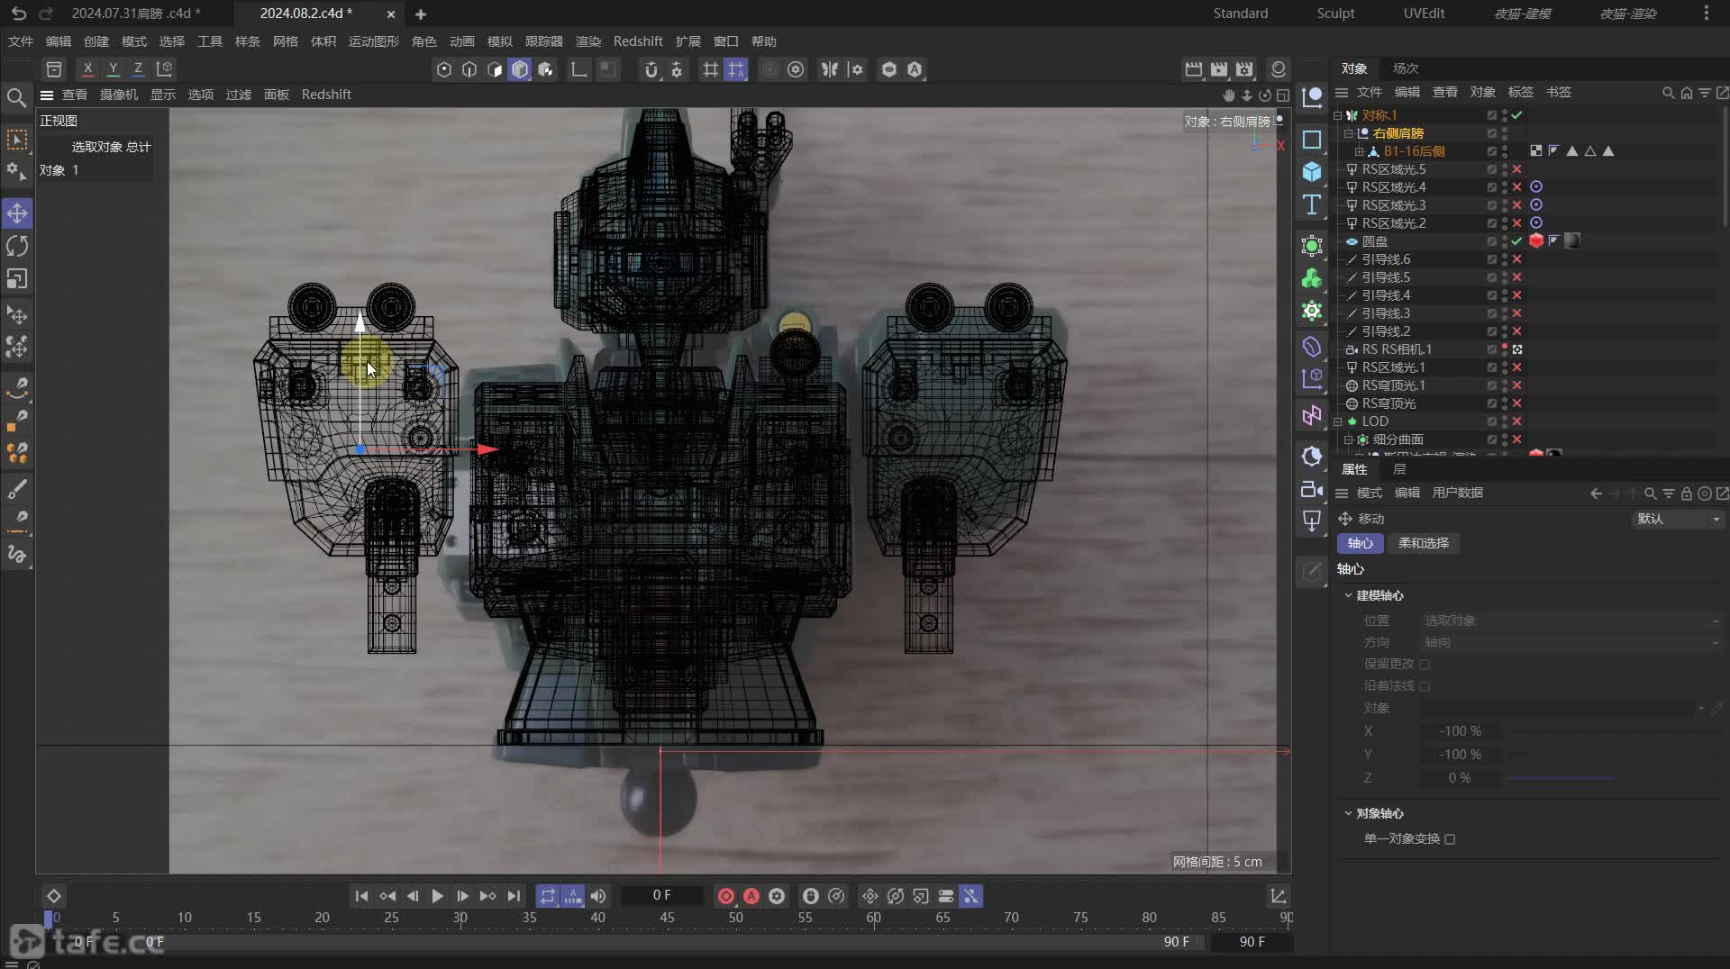
Task: Open the 位置 选取对象 dropdown
Action: pyautogui.click(x=1571, y=620)
